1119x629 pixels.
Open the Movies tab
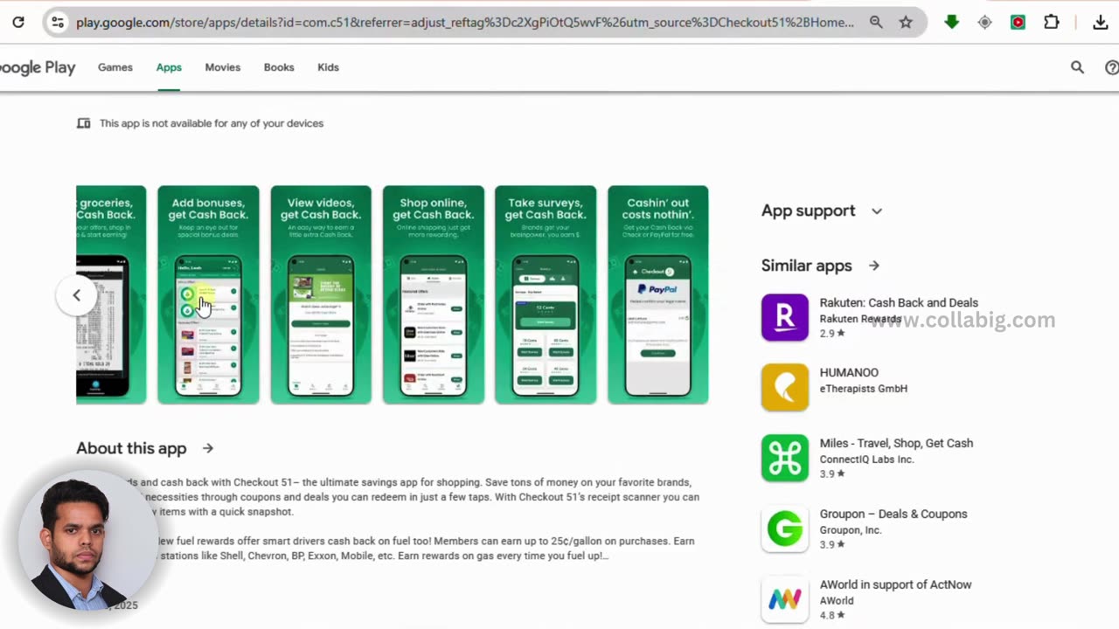(x=223, y=67)
